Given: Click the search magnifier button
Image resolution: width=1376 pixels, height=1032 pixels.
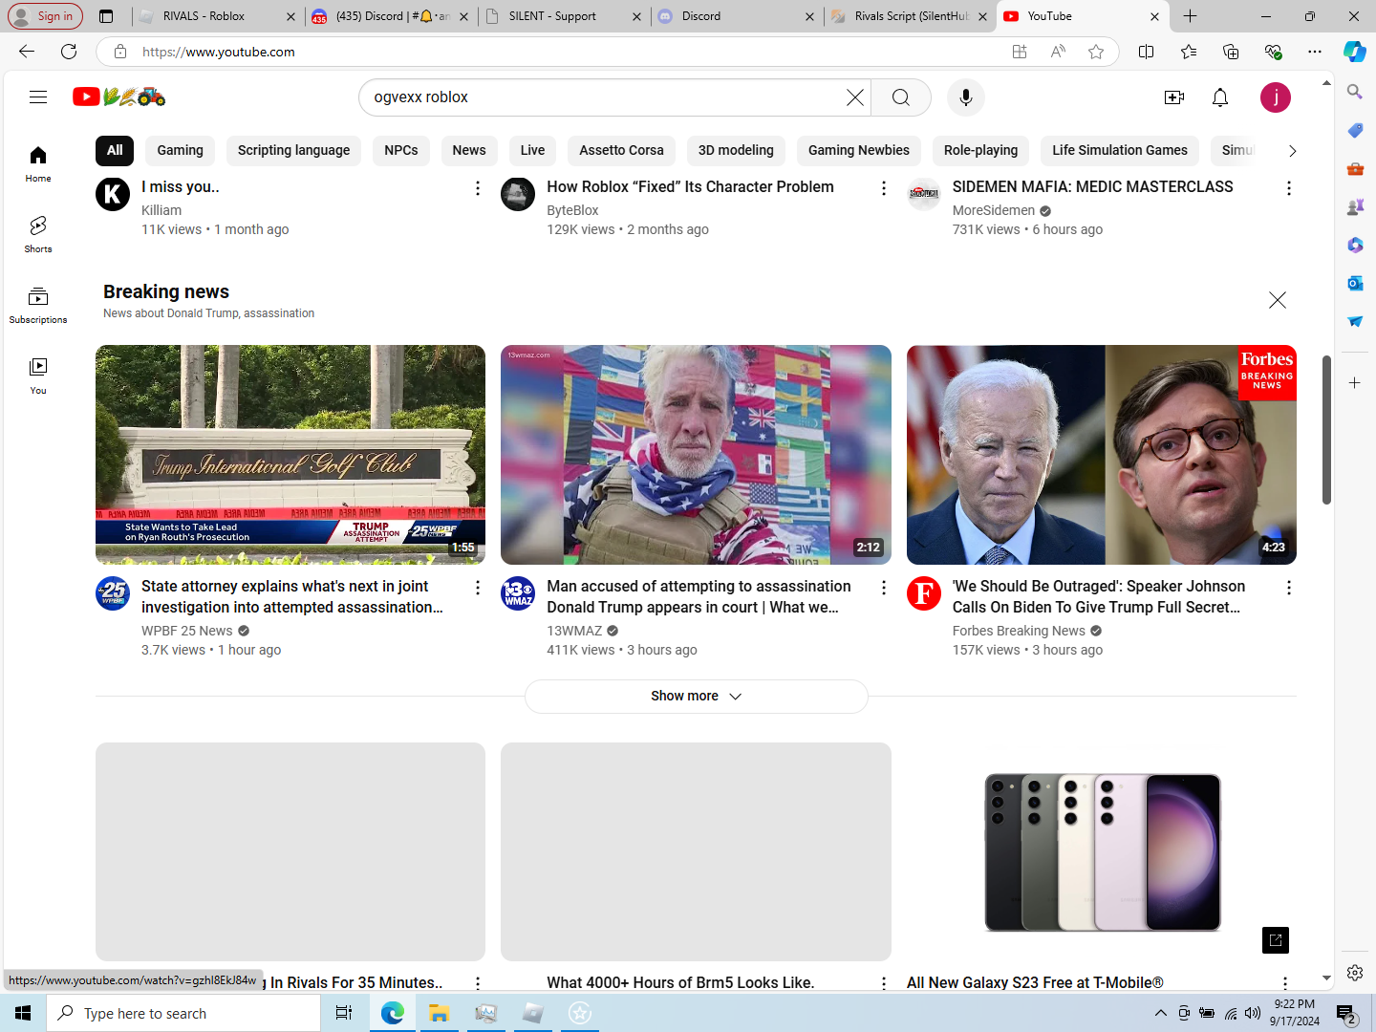Looking at the screenshot, I should coord(900,97).
